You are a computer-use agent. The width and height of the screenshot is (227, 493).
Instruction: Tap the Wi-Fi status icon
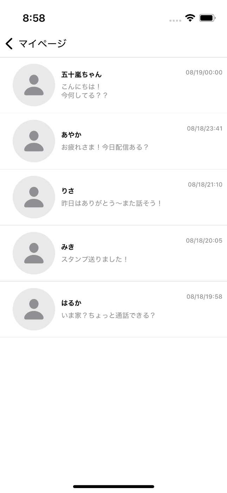190,18
